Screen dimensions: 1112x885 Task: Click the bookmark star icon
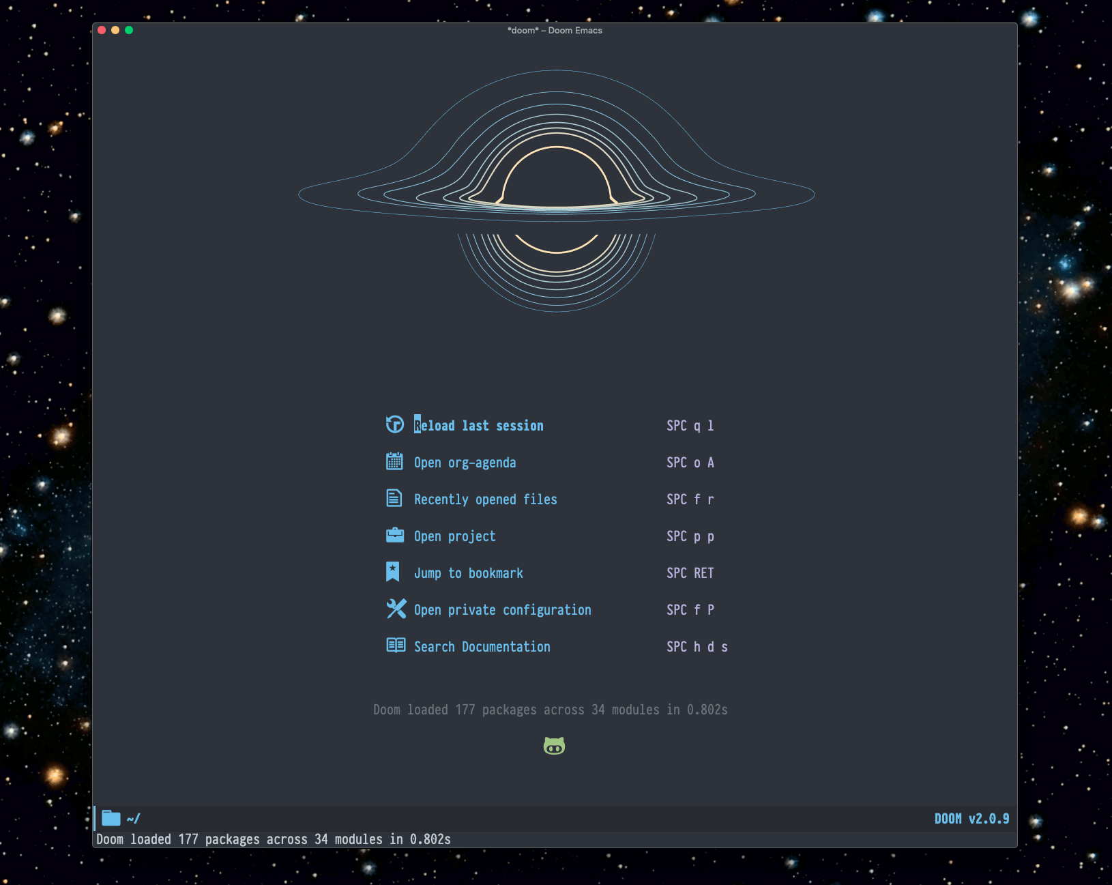click(393, 572)
